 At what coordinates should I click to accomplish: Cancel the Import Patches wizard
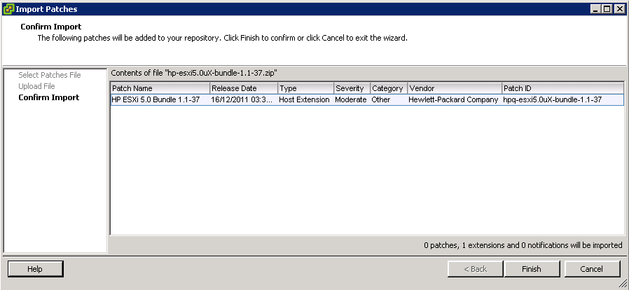coord(592,269)
